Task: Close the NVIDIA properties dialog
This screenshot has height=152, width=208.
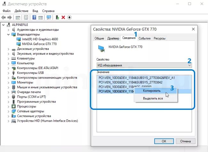Action: coord(193,29)
